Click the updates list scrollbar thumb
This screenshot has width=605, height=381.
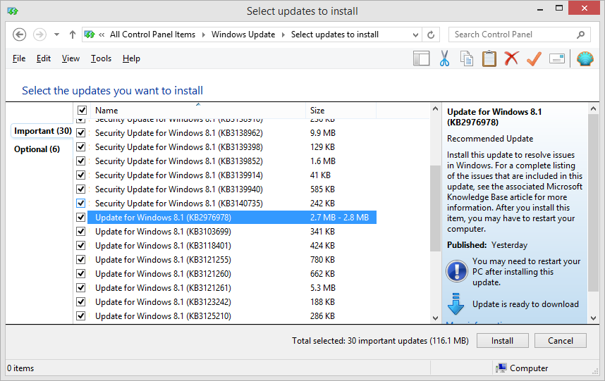[435, 208]
